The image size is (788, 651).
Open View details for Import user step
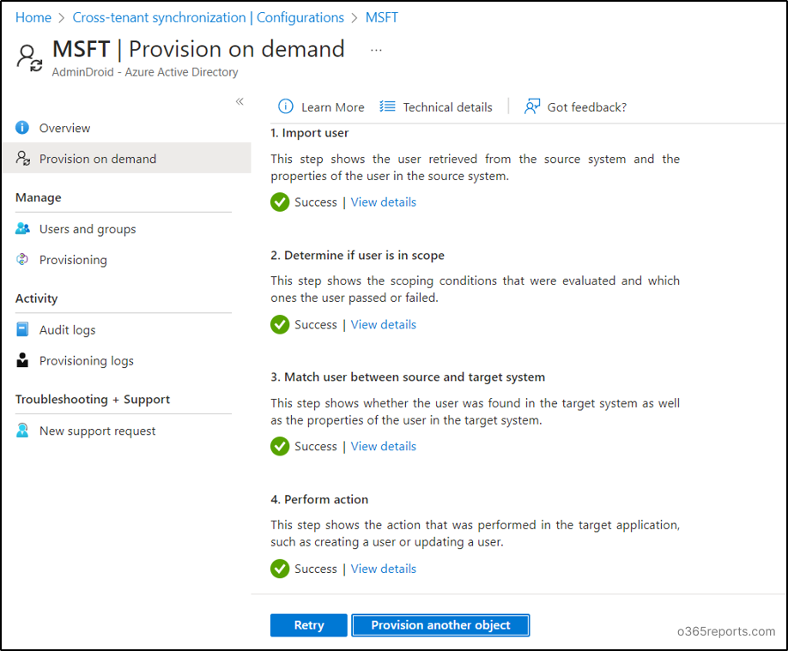(383, 202)
